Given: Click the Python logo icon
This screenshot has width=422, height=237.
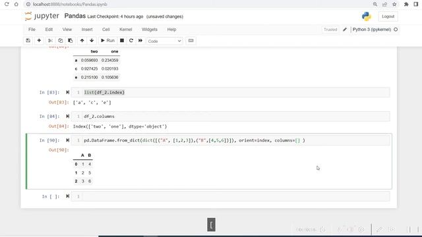Looking at the screenshot, I should coord(367,16).
